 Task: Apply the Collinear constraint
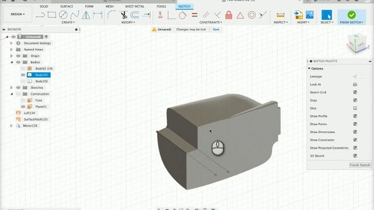263,15
